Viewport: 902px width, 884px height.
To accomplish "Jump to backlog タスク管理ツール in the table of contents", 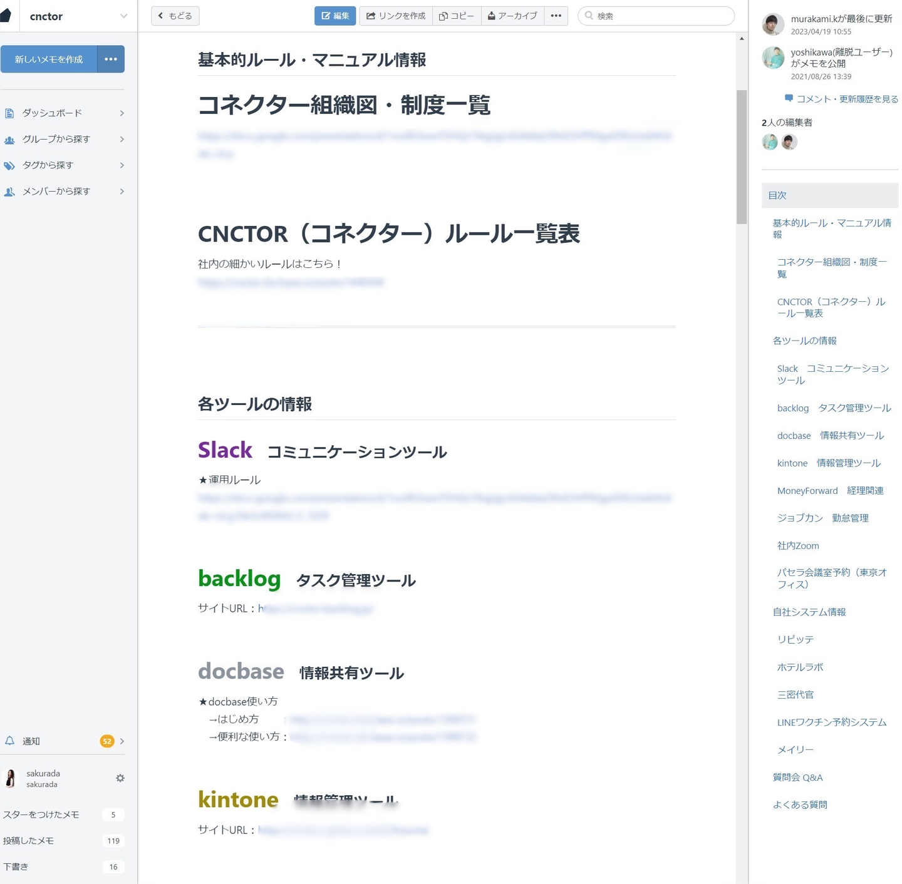I will (x=834, y=408).
